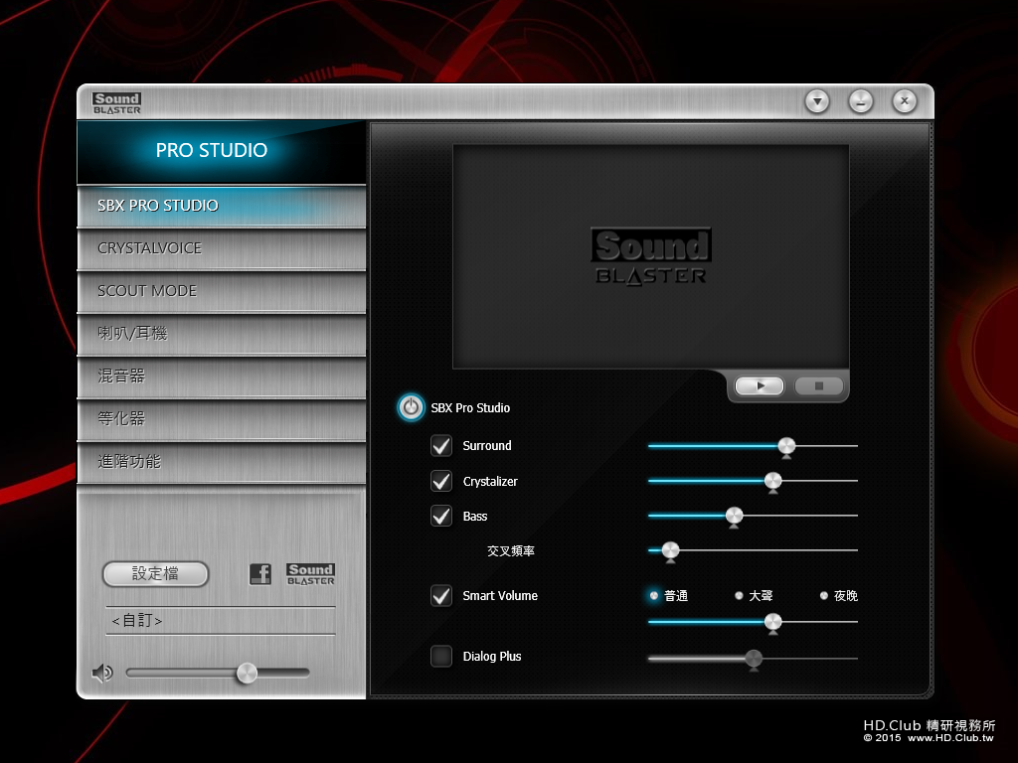The width and height of the screenshot is (1018, 763).
Task: Click the Sound Blaster preview display
Action: click(650, 256)
